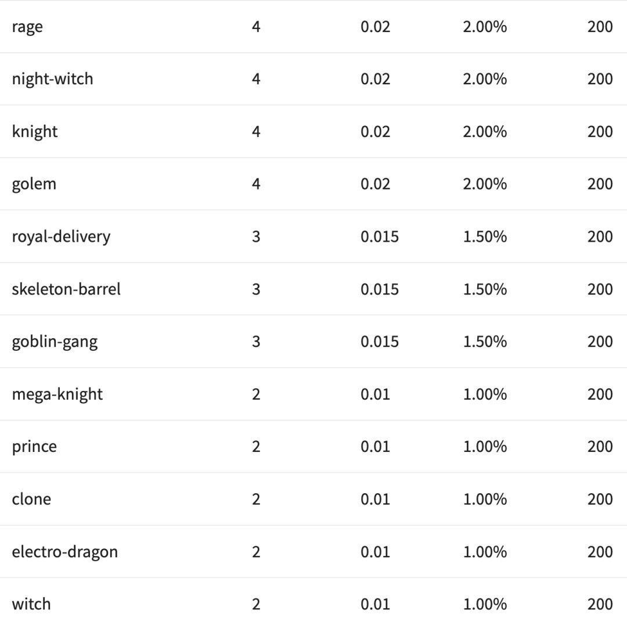Select the 'night-witch' row label
This screenshot has width=627, height=621.
click(x=52, y=79)
